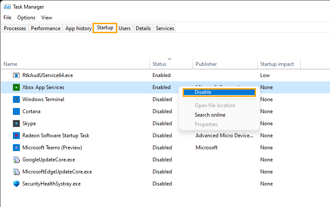Click None impact for SecurityHealthSystray.exe
Screen dimensions: 330x207
click(x=266, y=184)
